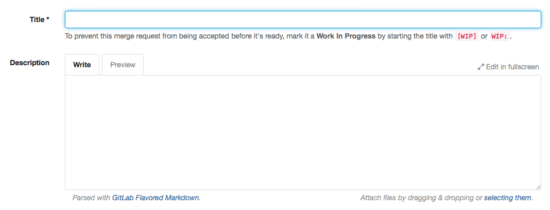Click the "selecting them" attach files link
Screen dimensions: 550x210
(508, 198)
